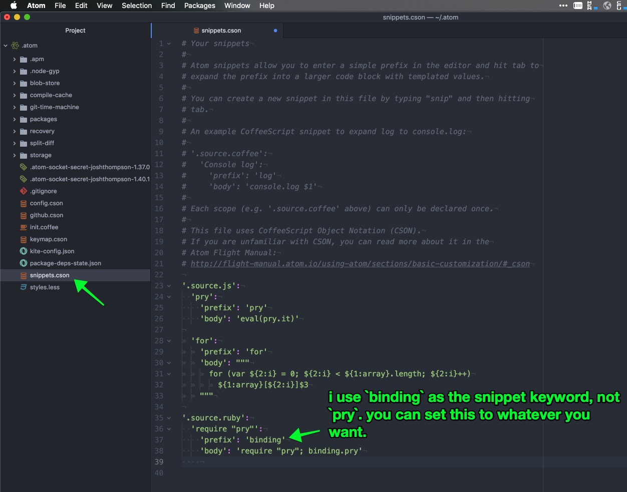Expand the recovery folder
The width and height of the screenshot is (627, 492).
(15, 131)
